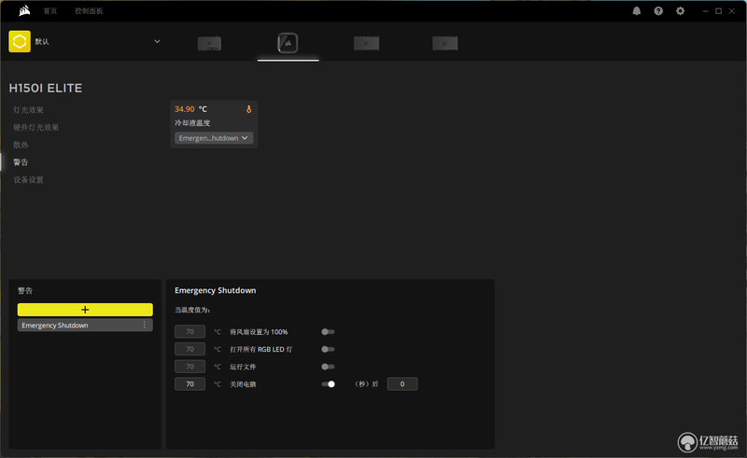The image size is (747, 458).
Task: Select the fourth device memory thumbnail
Action: click(445, 43)
